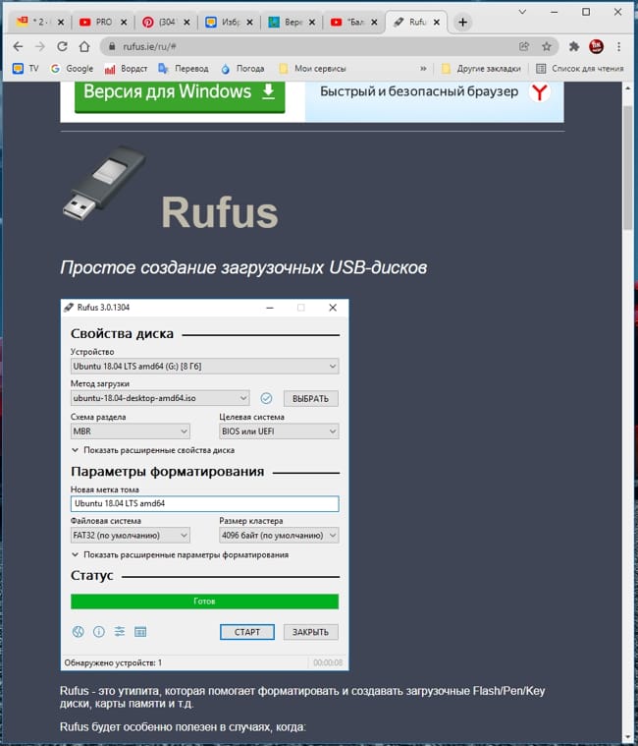Open the tab search chevron
638x746 pixels.
coord(522,12)
